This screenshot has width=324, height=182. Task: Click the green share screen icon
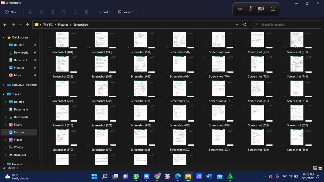[x=273, y=9]
